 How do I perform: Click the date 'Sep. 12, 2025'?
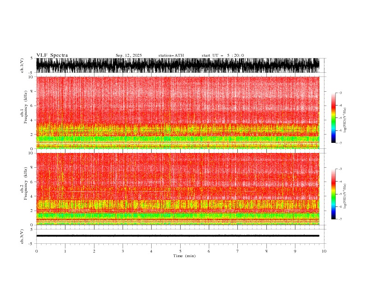coord(129,55)
